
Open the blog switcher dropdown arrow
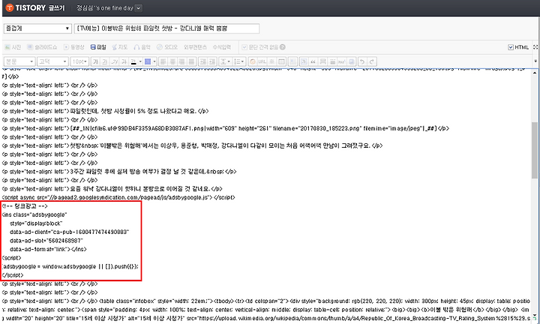pos(139,8)
